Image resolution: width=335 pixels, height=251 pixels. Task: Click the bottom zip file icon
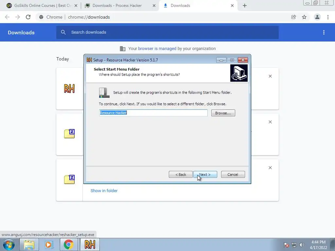coord(69,179)
